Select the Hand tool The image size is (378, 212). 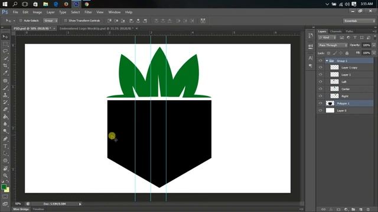(5, 168)
